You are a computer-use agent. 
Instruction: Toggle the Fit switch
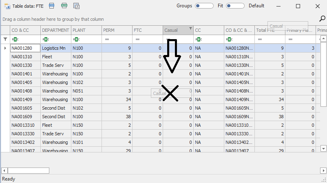pyautogui.click(x=235, y=6)
